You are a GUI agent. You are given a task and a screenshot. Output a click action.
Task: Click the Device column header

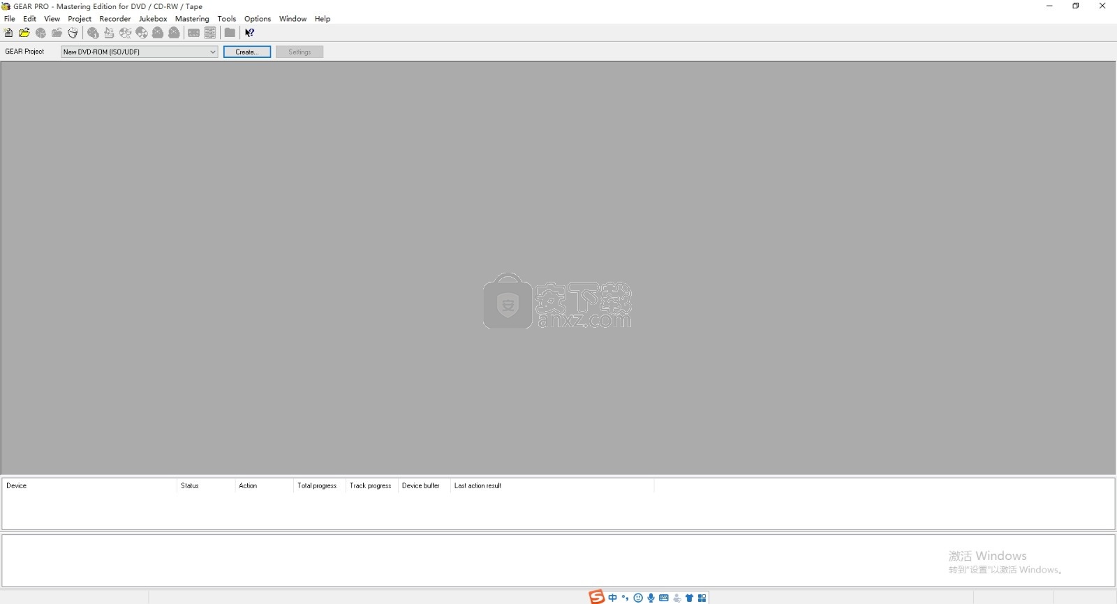(89, 485)
